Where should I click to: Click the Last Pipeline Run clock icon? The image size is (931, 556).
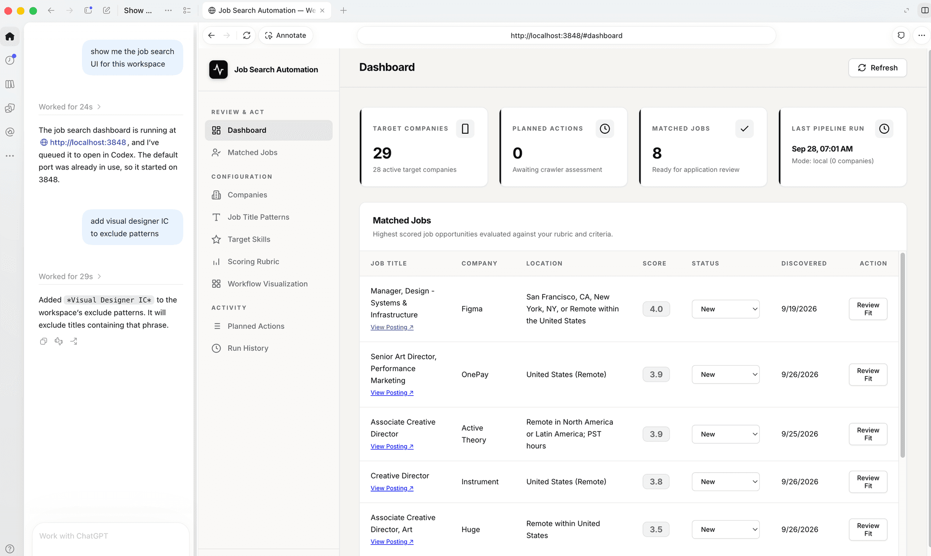point(884,129)
